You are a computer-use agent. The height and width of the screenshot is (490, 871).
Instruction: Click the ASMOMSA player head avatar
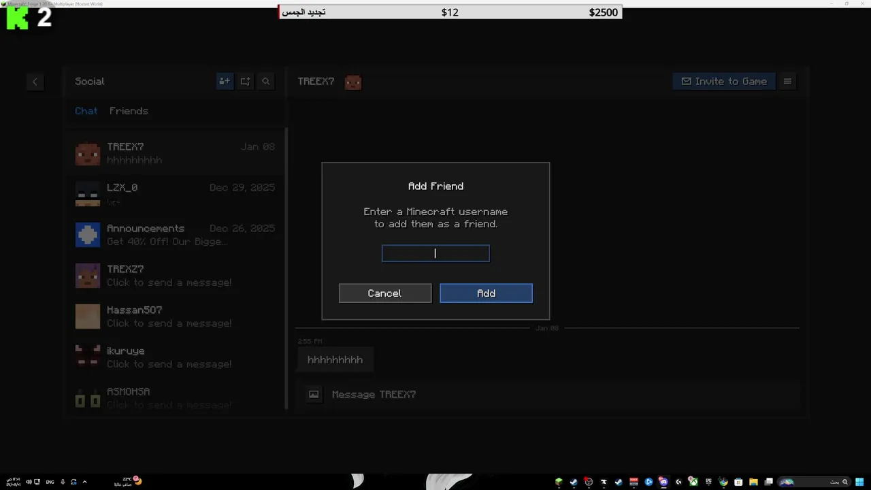click(88, 398)
